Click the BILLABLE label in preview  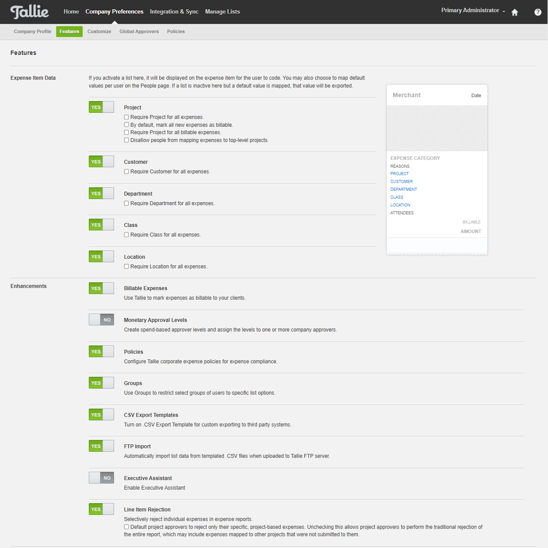(x=471, y=222)
